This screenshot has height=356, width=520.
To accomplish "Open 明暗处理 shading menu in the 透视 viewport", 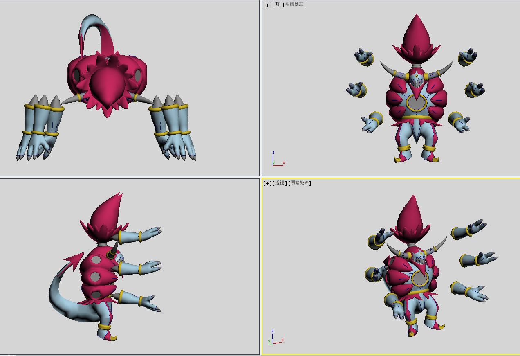I will pos(300,183).
